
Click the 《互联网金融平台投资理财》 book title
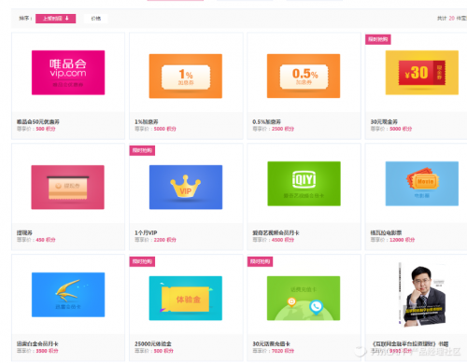click(x=410, y=343)
